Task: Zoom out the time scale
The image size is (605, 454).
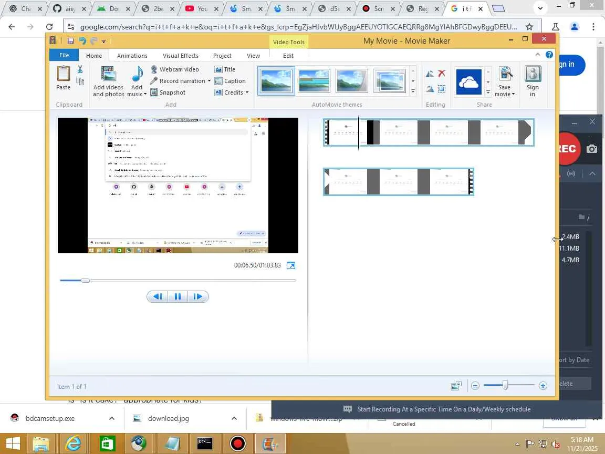Action: point(475,386)
